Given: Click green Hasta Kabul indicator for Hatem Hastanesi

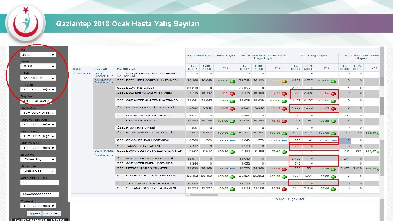Looking at the screenshot, I should pos(233,121).
